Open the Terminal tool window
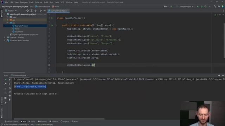This screenshot has width=225, height=126. pyautogui.click(x=53, y=121)
